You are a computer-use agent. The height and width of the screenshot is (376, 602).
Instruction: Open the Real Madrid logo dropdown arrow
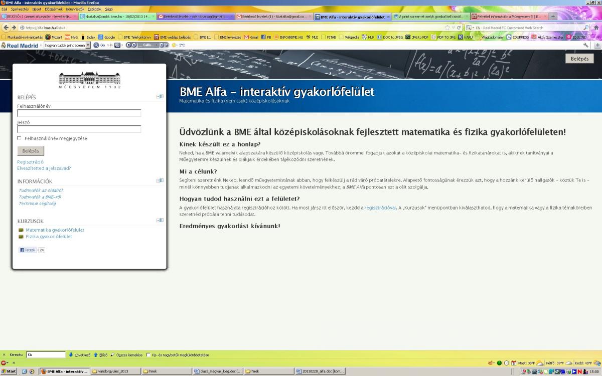point(41,45)
